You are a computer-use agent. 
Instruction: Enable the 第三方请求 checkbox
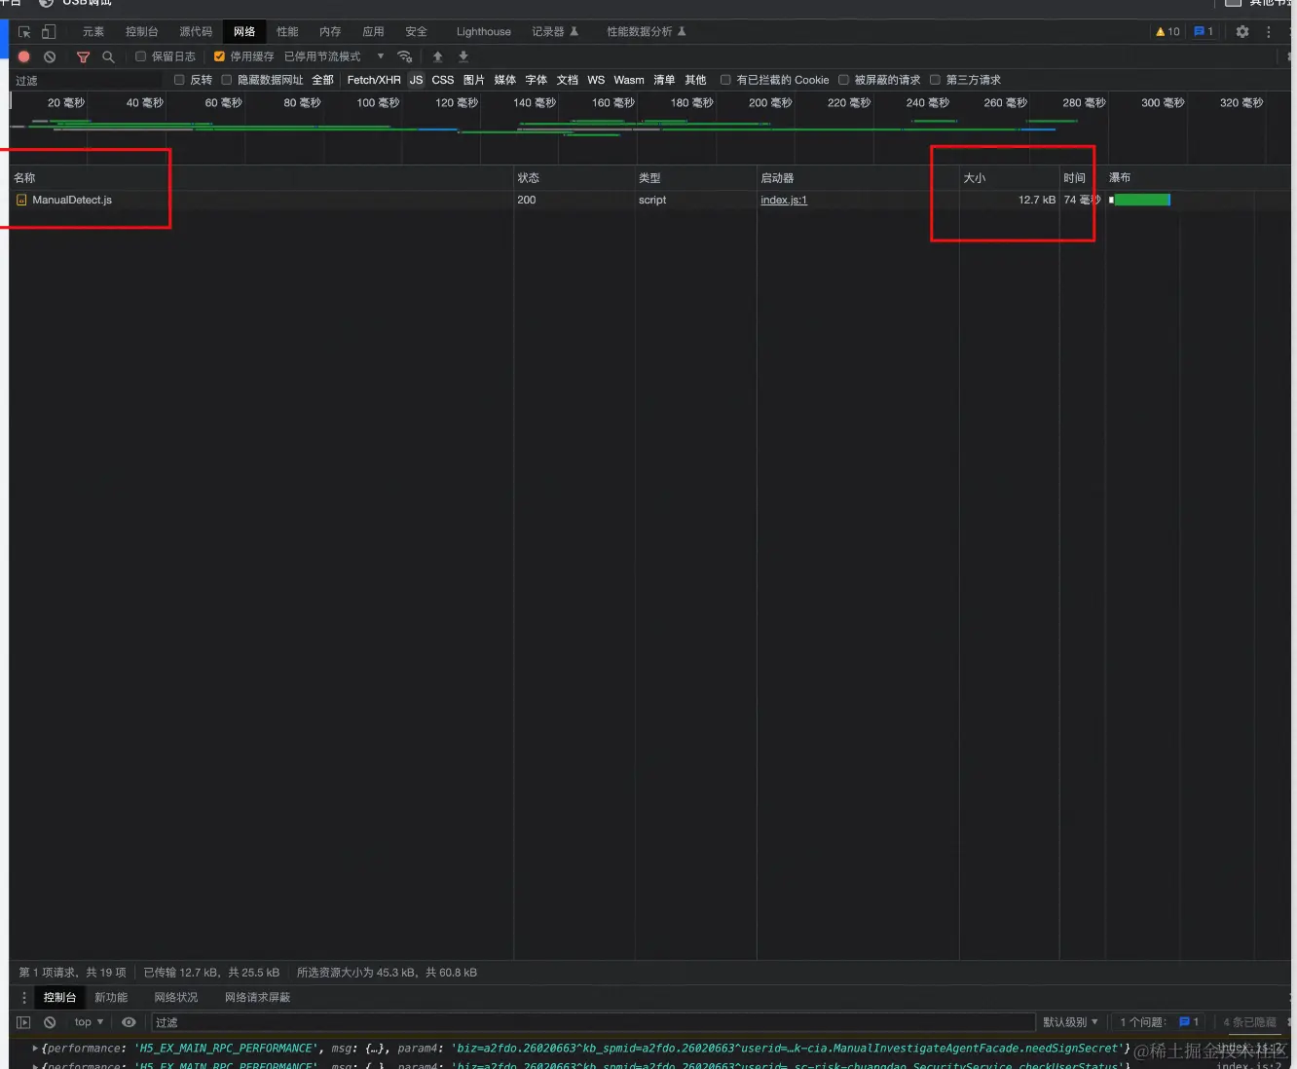tap(935, 80)
